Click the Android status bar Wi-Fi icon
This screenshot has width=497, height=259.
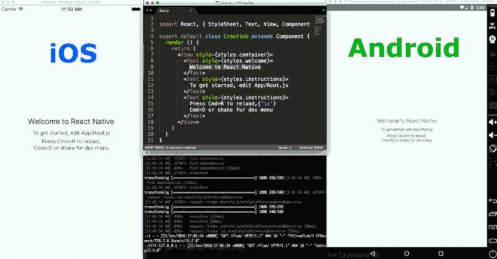(x=462, y=7)
